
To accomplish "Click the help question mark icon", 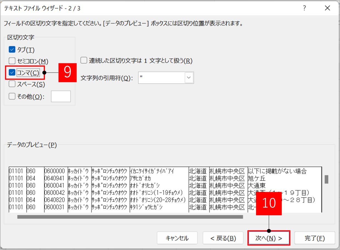I will click(304, 8).
